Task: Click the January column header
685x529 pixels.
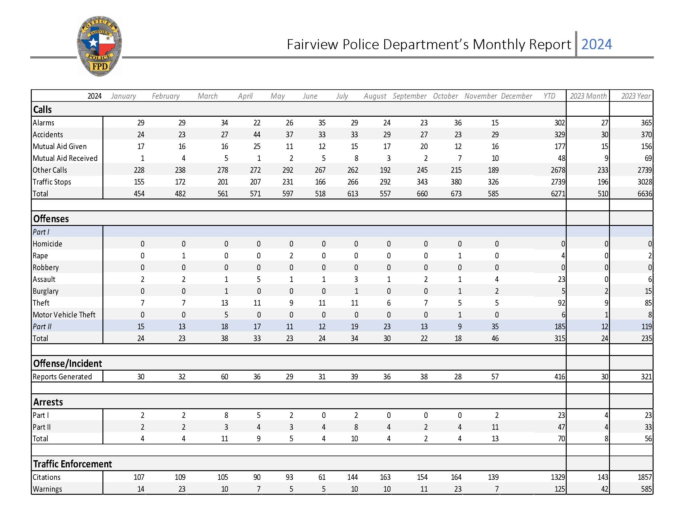Action: pos(124,96)
